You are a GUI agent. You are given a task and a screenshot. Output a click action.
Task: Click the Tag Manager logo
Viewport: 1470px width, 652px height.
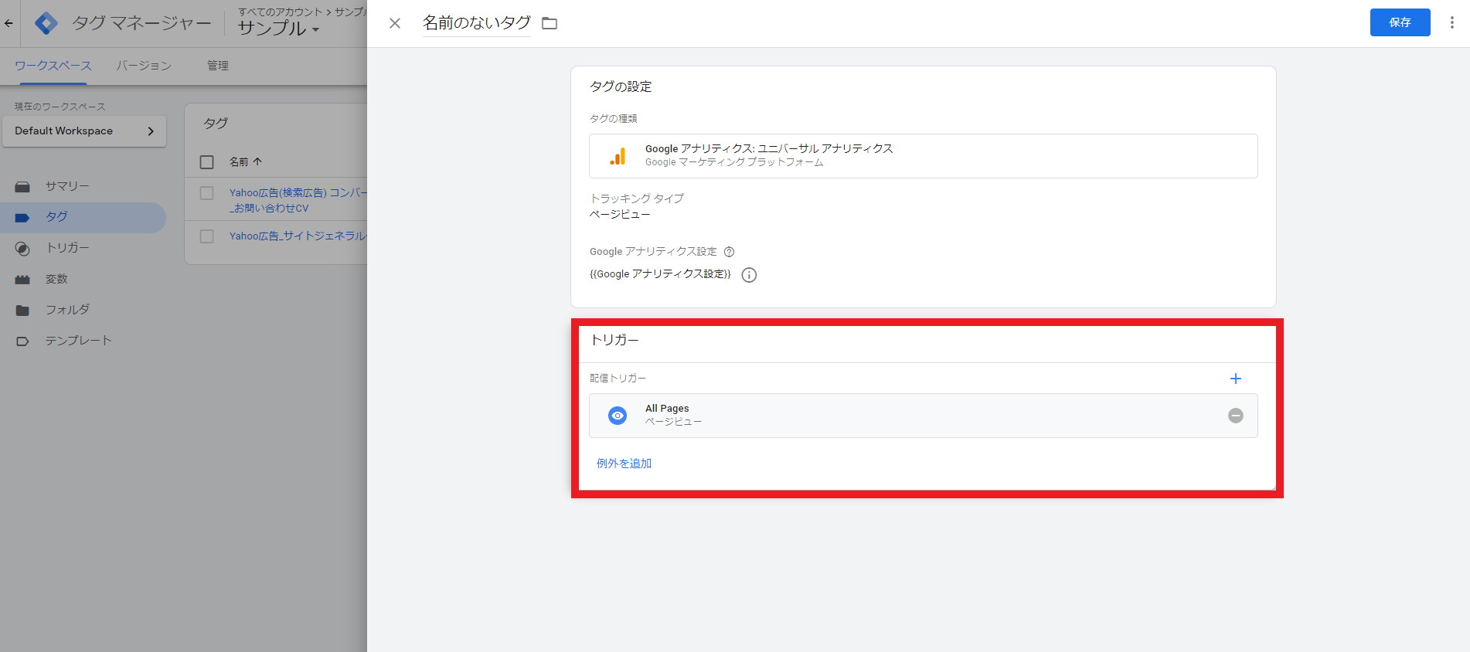(46, 23)
